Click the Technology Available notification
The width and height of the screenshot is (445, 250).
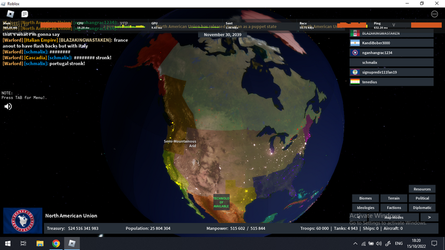click(221, 202)
